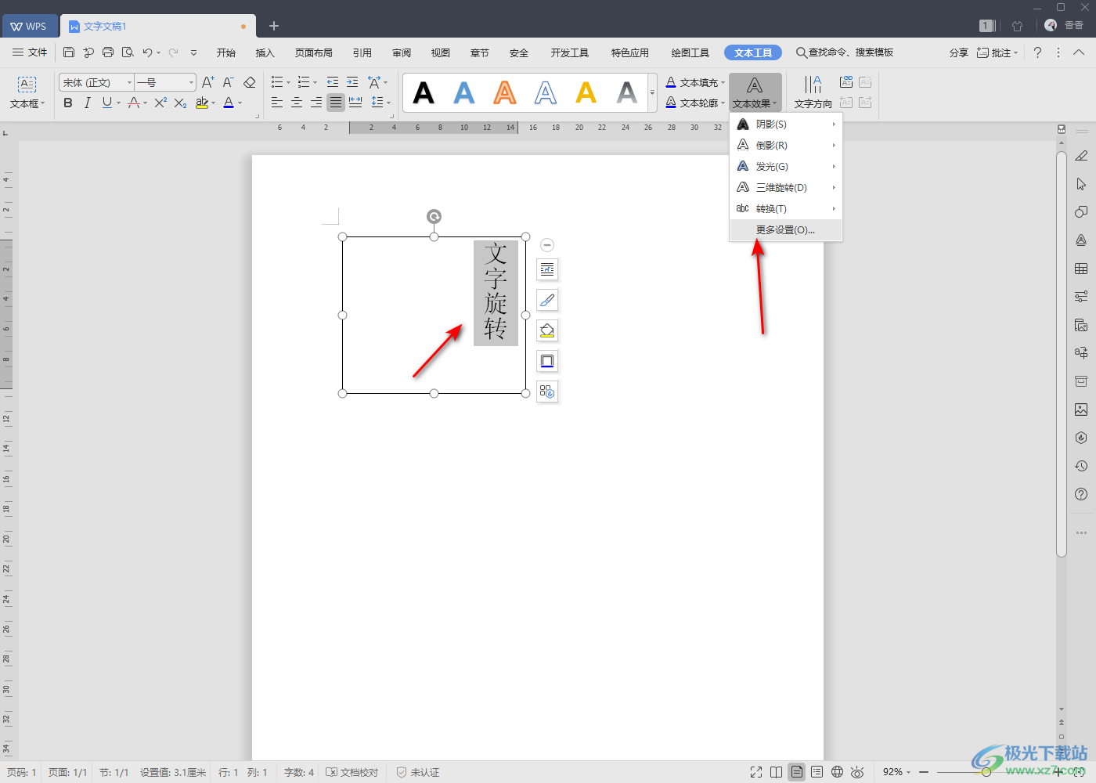Click the Picture icon in right sidebar
The height and width of the screenshot is (783, 1096).
click(1081, 410)
